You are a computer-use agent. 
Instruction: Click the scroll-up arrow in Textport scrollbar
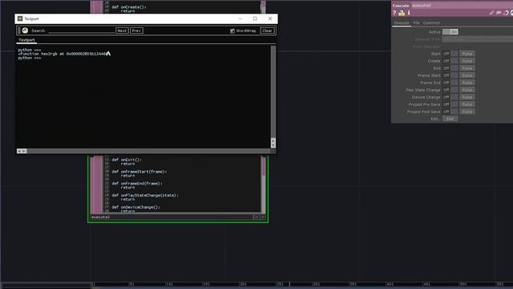[273, 141]
